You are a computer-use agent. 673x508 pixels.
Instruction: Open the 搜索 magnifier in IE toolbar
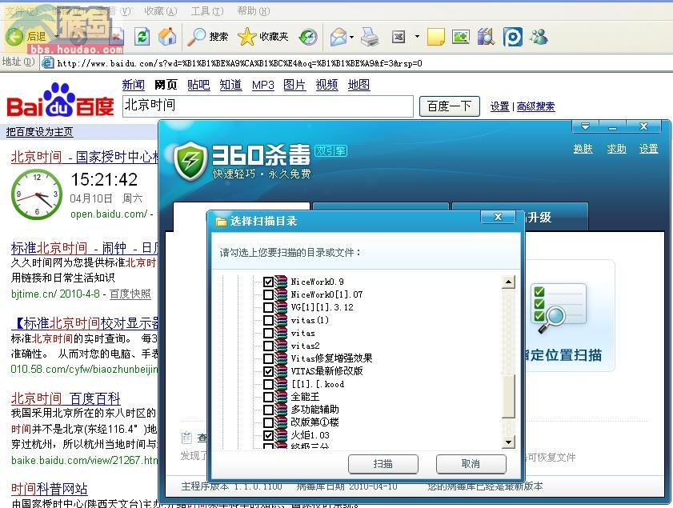(x=208, y=37)
